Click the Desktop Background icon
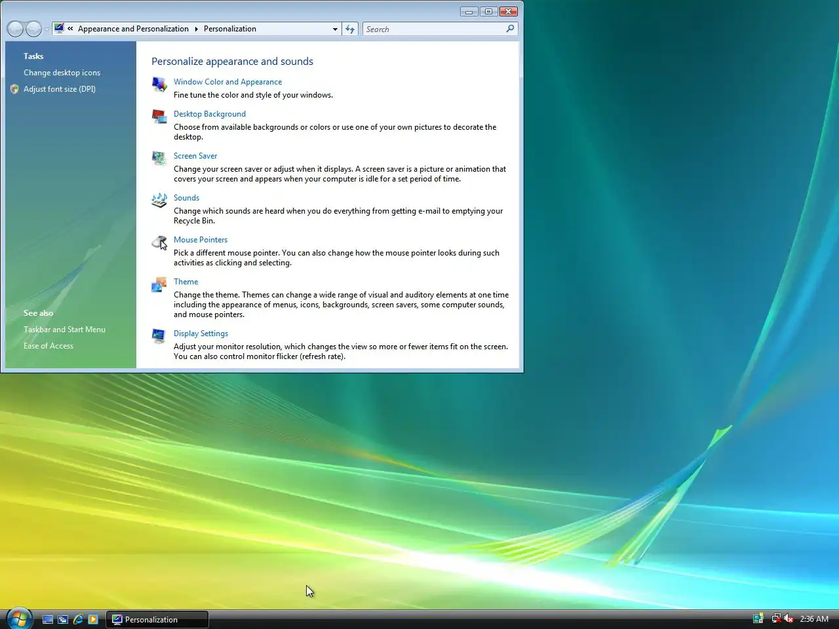 (x=159, y=116)
